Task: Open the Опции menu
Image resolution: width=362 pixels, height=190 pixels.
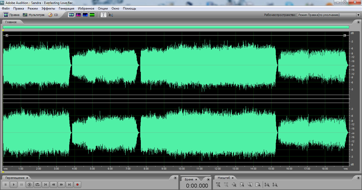Action: [103, 8]
